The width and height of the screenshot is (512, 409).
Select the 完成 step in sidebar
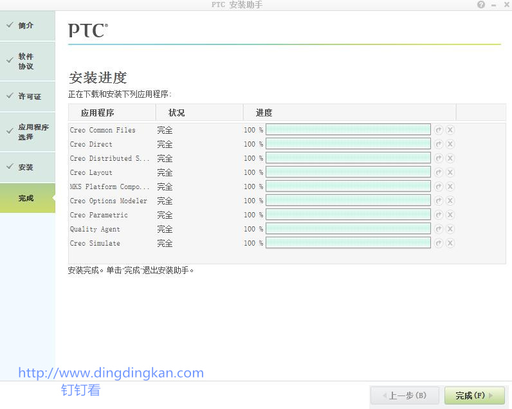pyautogui.click(x=28, y=198)
